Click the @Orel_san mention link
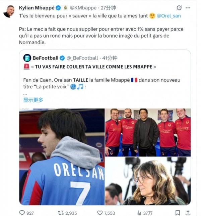 coord(169,16)
